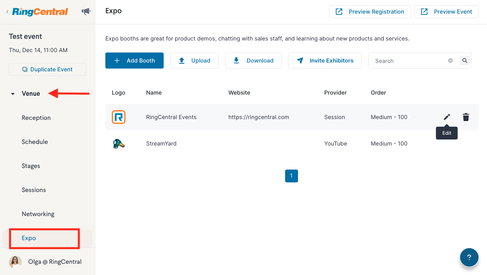Go to page 1 in pagination

(292, 176)
